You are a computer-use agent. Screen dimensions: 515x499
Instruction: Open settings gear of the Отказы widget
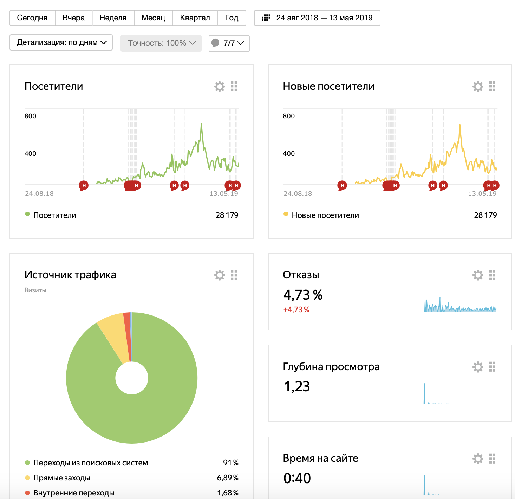click(x=478, y=275)
